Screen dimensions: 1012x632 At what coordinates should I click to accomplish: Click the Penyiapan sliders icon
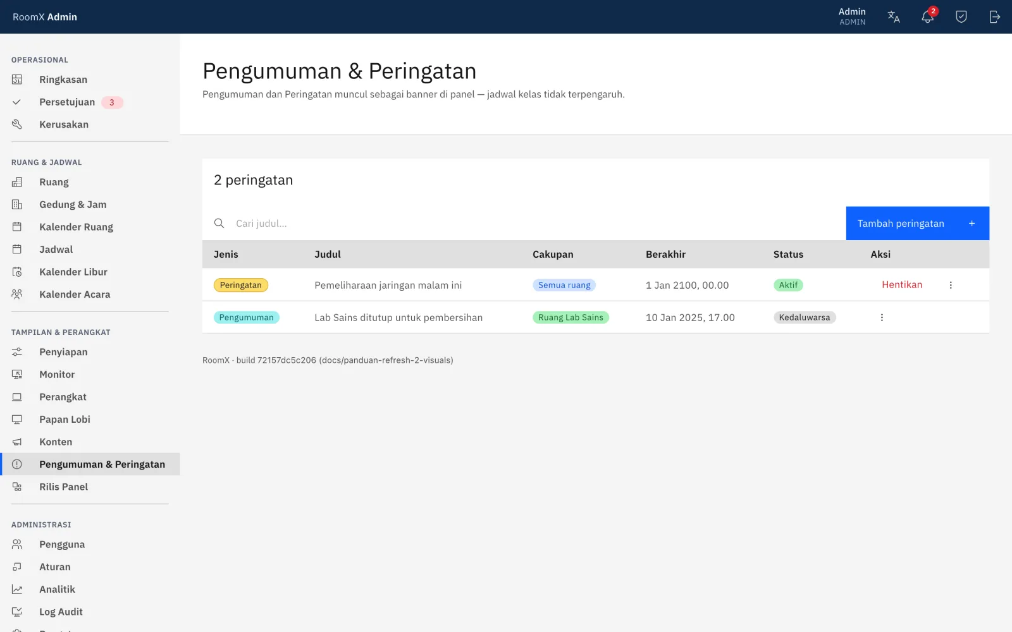point(17,352)
